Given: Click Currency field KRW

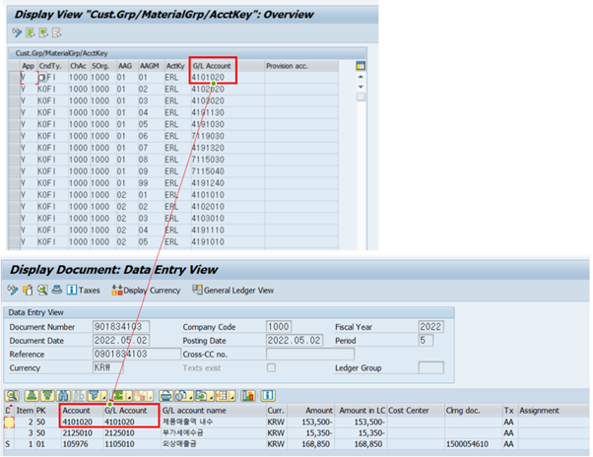Looking at the screenshot, I should pyautogui.click(x=107, y=367).
